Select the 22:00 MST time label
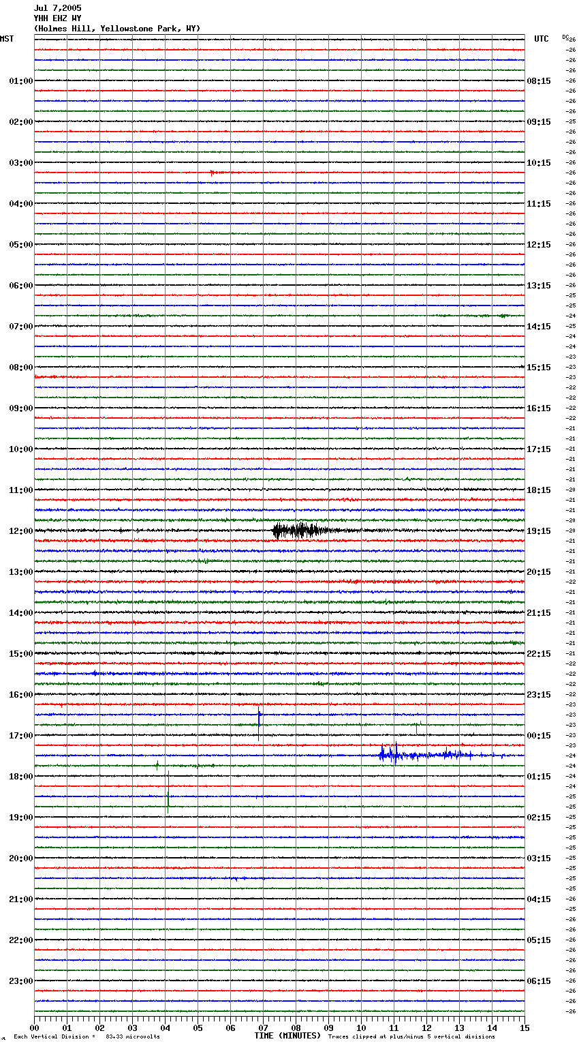 pyautogui.click(x=21, y=940)
